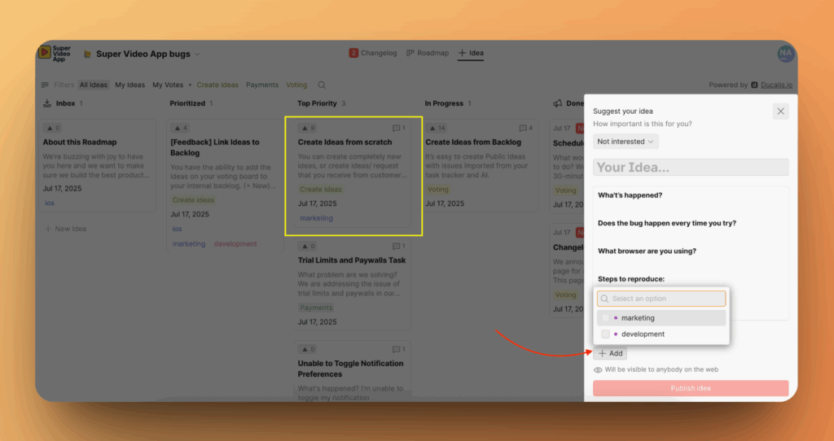The width and height of the screenshot is (834, 441).
Task: Expand the Super Video App bugs board dropdown
Action: [x=197, y=55]
